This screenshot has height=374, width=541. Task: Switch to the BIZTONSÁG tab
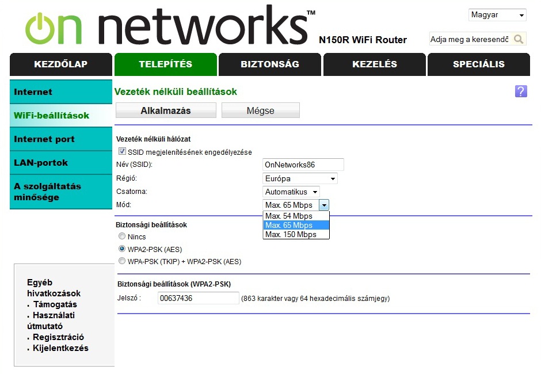pos(270,64)
